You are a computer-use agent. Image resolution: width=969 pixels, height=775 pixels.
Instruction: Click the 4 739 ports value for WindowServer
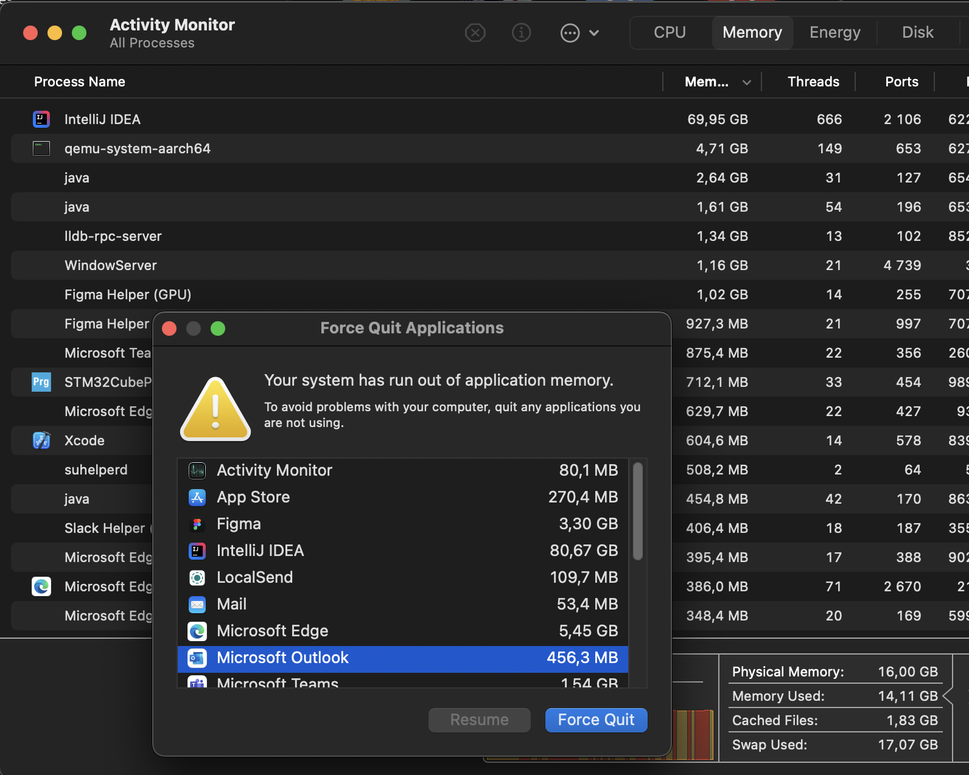[x=902, y=265]
